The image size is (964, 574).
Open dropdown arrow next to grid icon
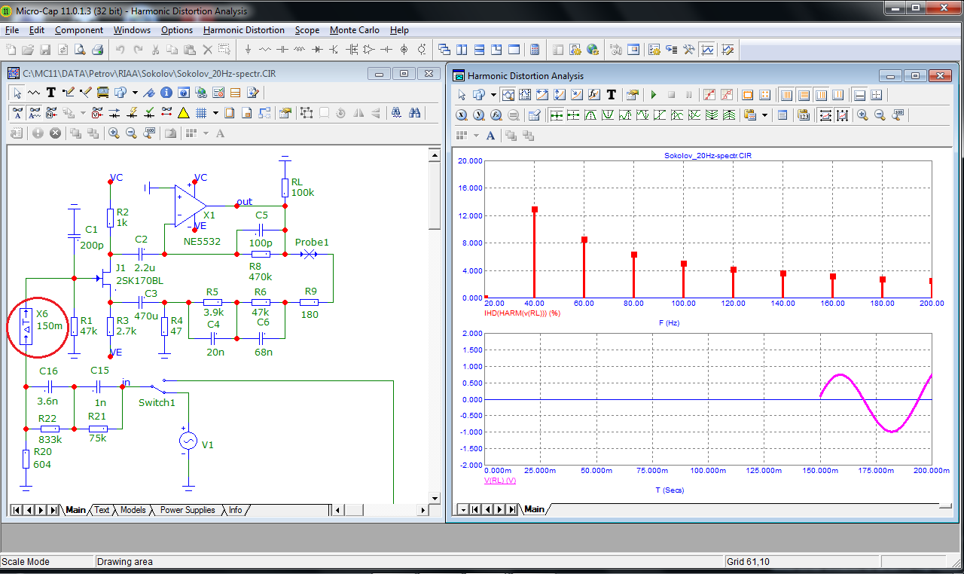[x=215, y=113]
